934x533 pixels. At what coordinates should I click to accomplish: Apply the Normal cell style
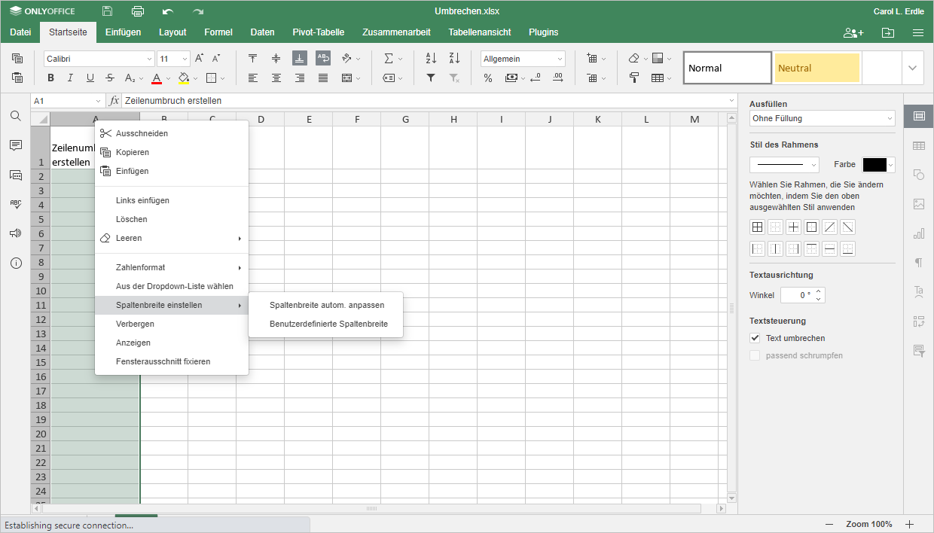(728, 68)
